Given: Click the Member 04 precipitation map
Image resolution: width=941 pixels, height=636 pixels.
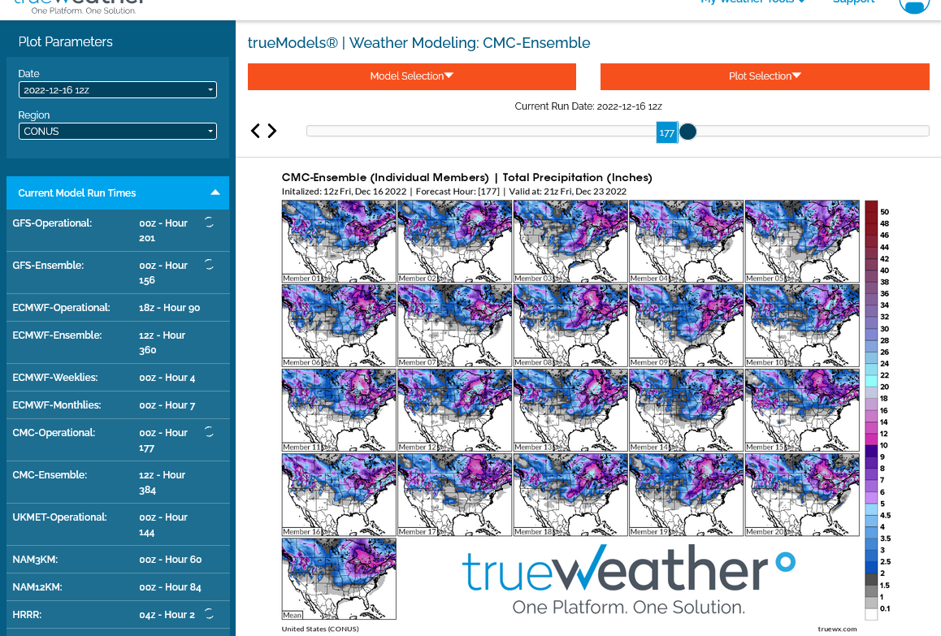Looking at the screenshot, I should [x=687, y=241].
